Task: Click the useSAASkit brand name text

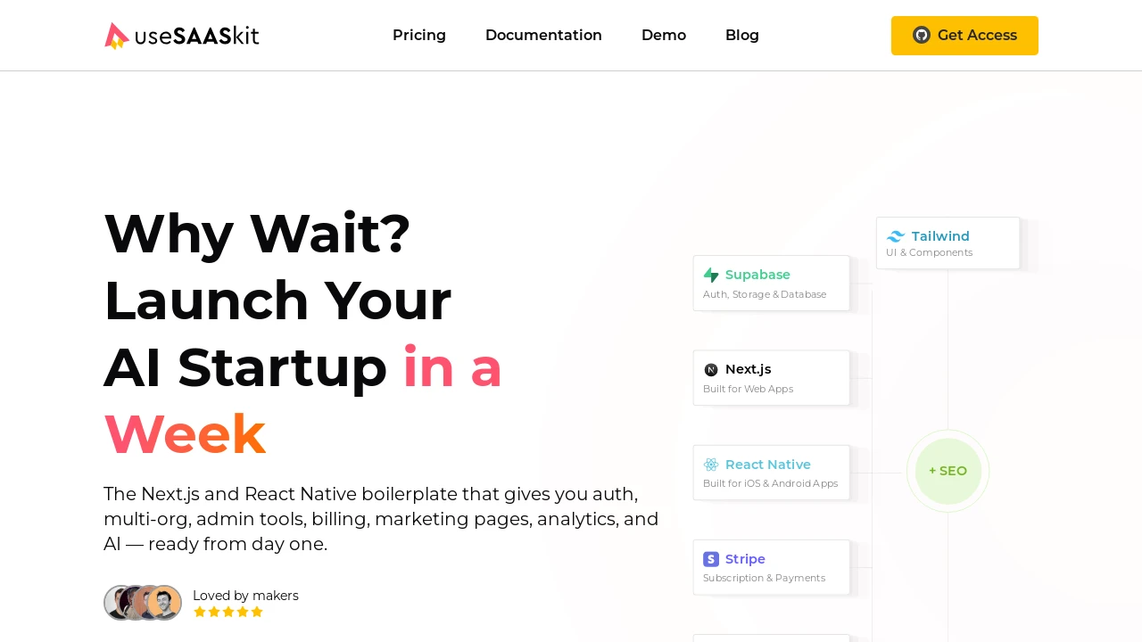Action: [197, 36]
